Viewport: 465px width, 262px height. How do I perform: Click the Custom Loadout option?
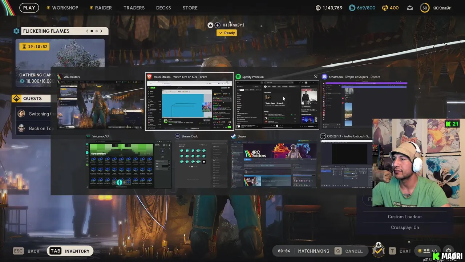pos(405,217)
